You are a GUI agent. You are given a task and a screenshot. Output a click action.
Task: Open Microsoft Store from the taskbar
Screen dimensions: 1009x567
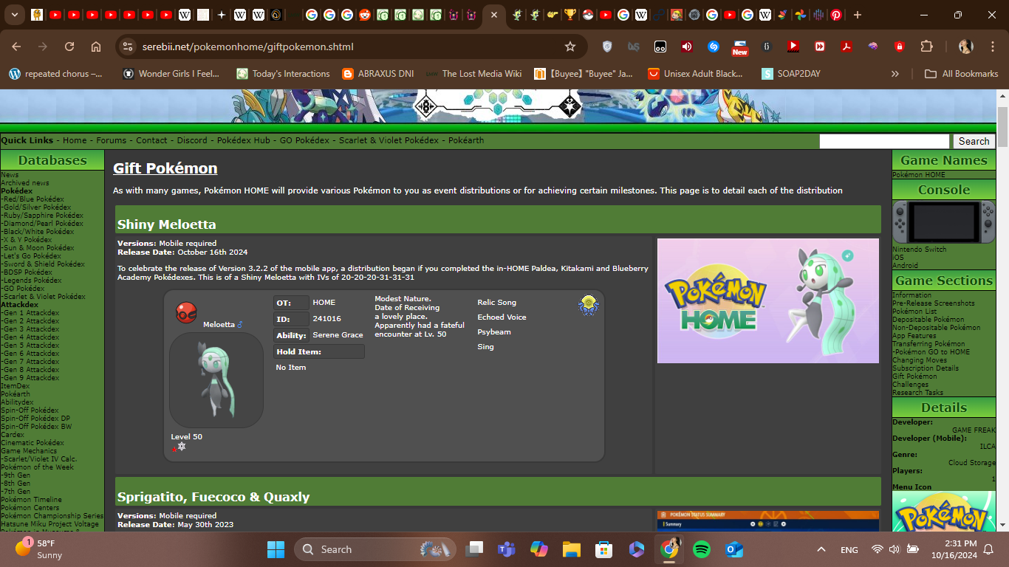point(604,549)
